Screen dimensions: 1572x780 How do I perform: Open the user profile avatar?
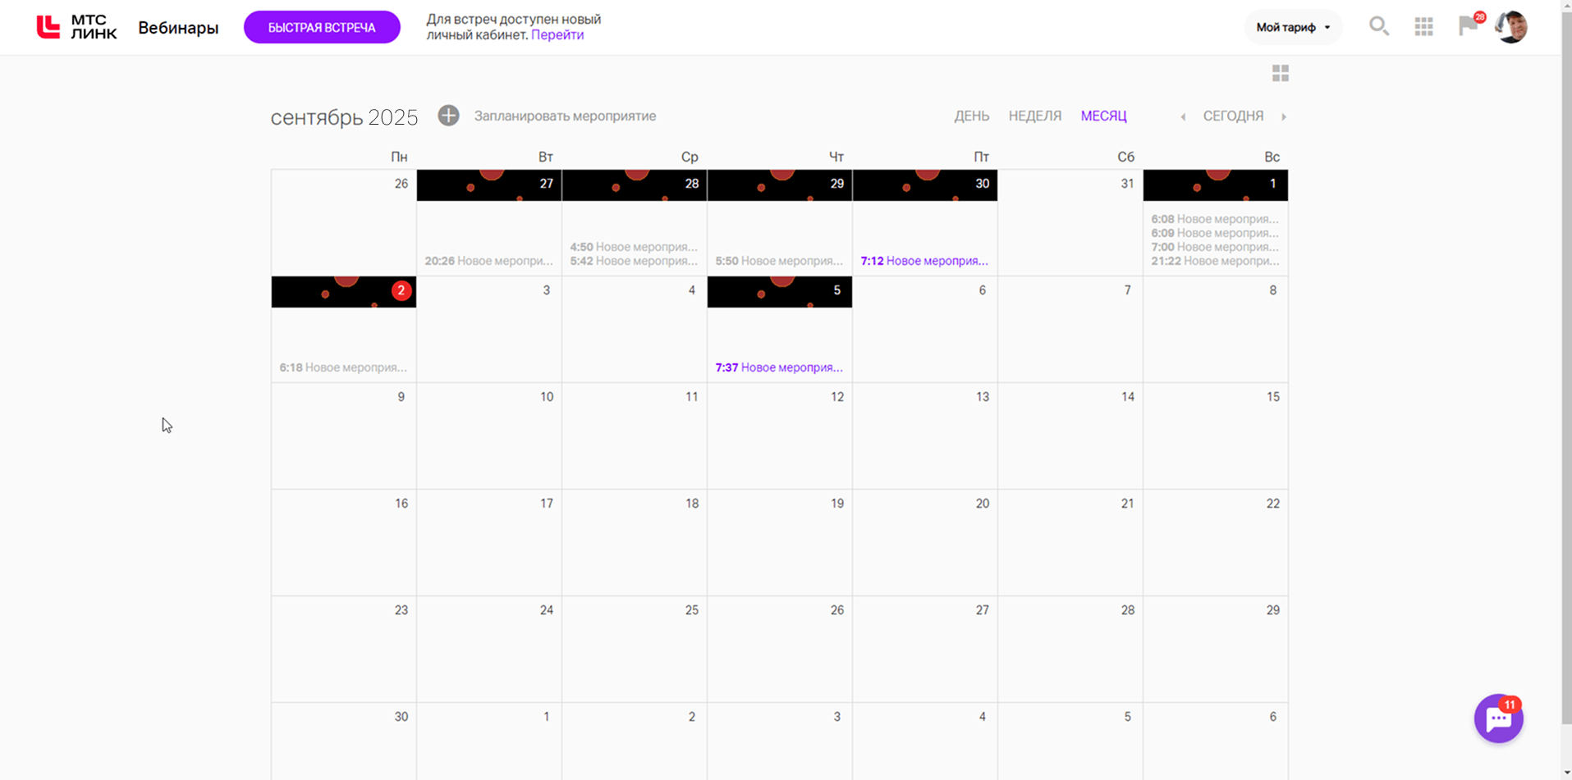tap(1510, 26)
